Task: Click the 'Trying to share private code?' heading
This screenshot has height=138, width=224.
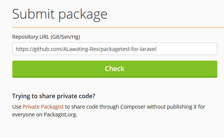Action: click(x=54, y=96)
